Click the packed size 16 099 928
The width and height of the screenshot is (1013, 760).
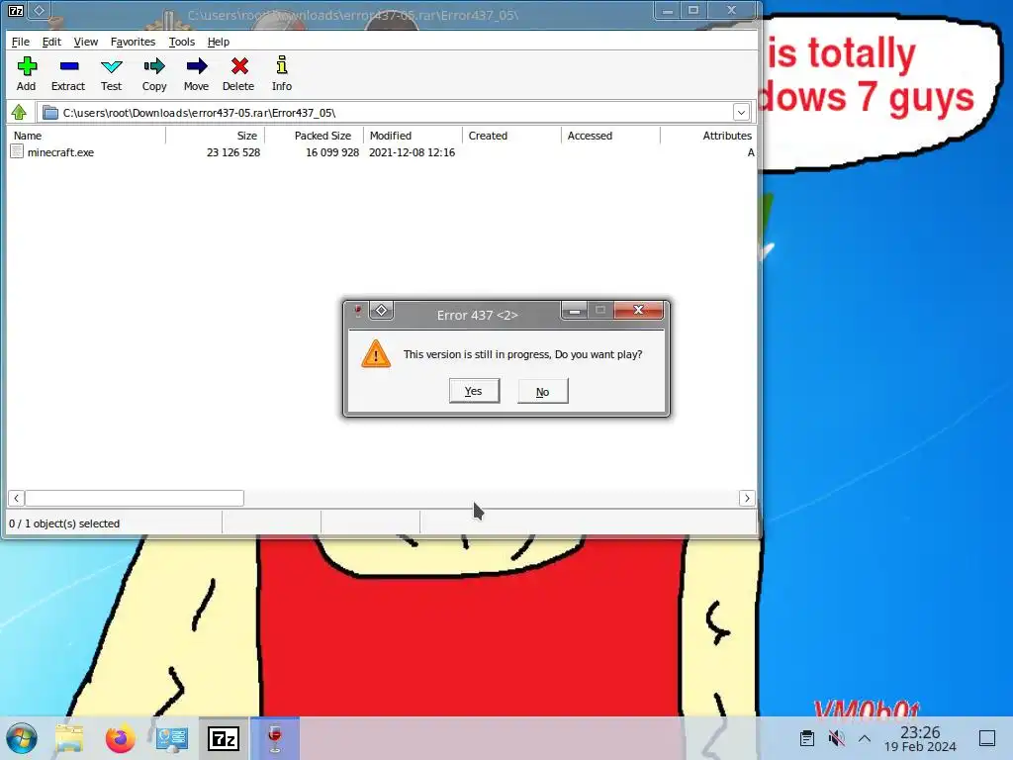pos(332,152)
